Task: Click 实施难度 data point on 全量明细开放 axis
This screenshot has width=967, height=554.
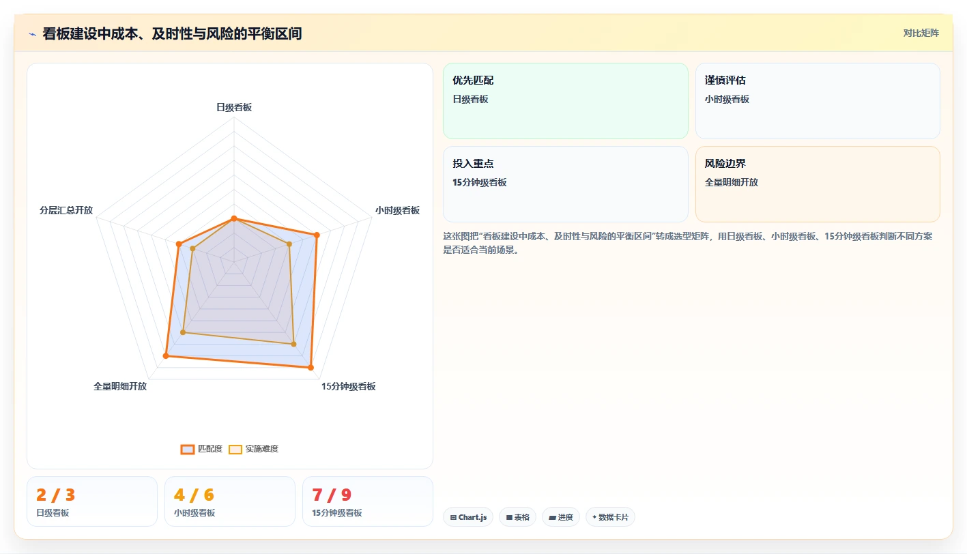Action: [183, 332]
